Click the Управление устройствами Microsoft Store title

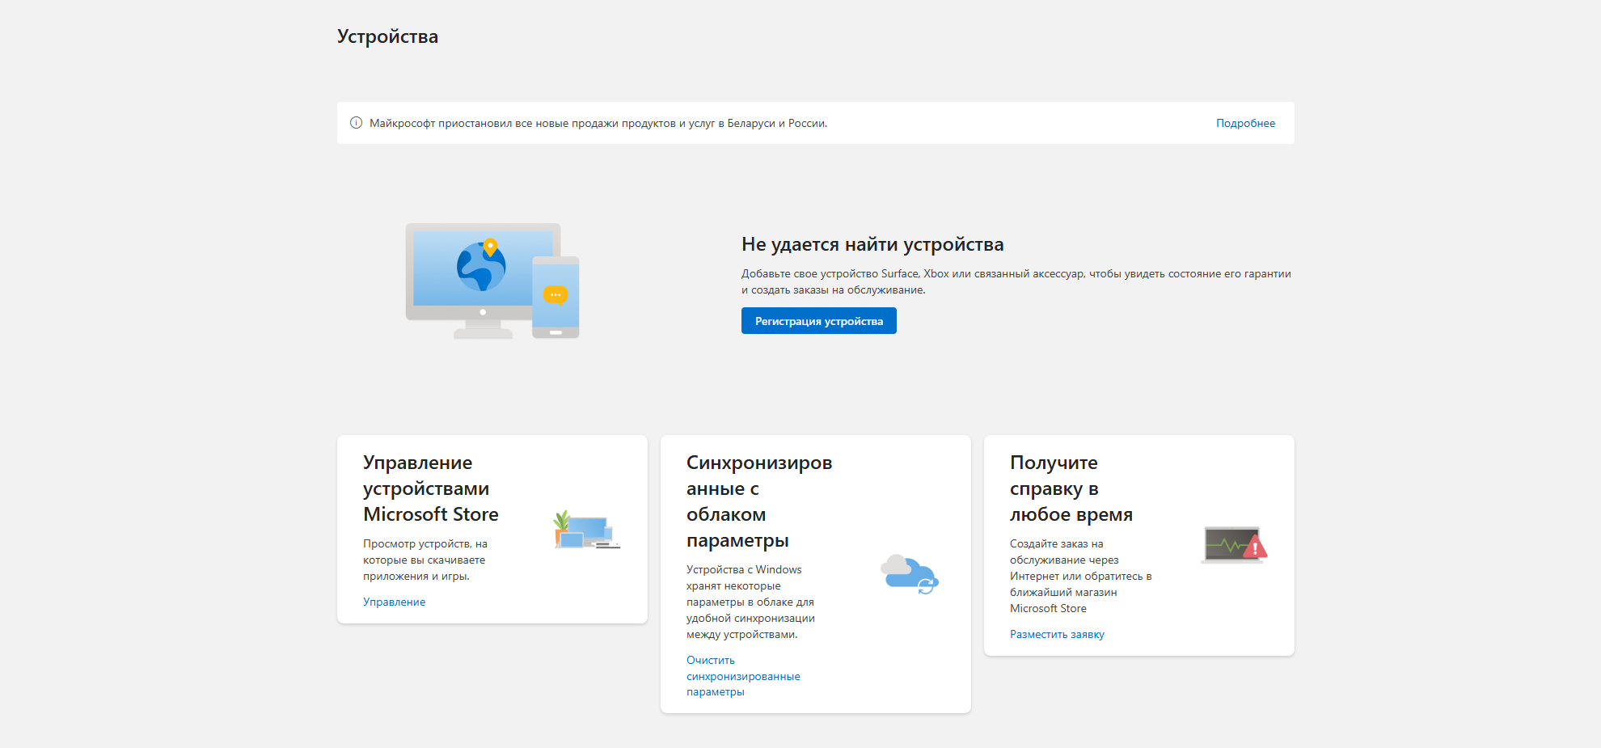point(431,488)
